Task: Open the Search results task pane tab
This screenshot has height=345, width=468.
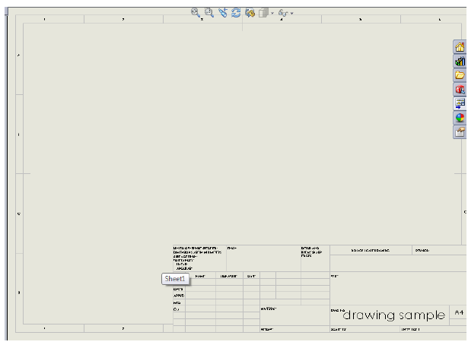Action: click(x=460, y=90)
